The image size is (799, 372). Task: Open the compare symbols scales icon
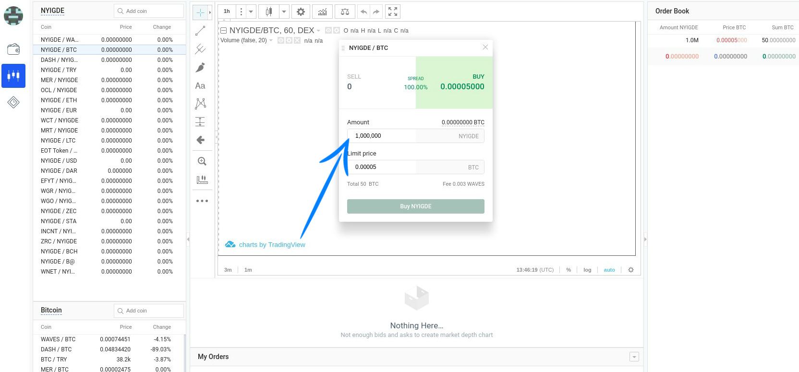345,12
